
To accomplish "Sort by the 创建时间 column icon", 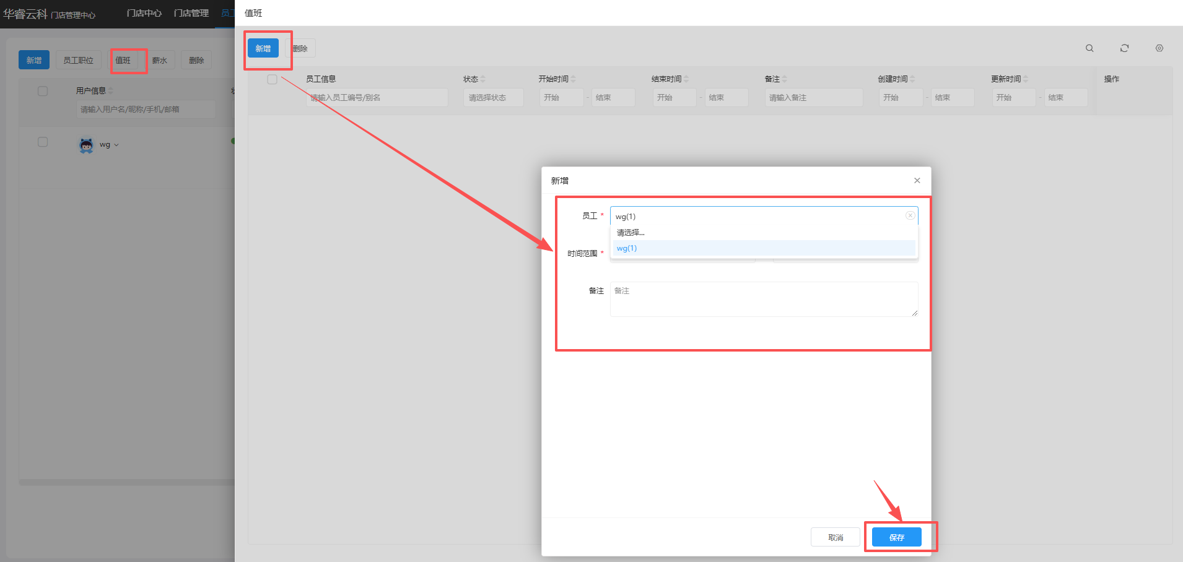I will pyautogui.click(x=912, y=79).
